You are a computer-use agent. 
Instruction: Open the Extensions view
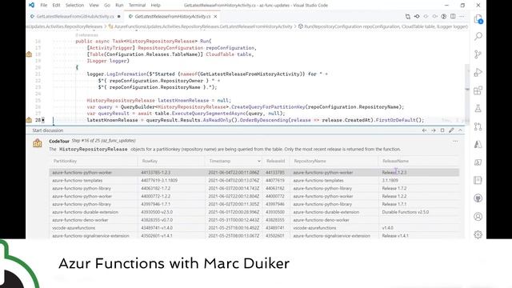pos(478,90)
